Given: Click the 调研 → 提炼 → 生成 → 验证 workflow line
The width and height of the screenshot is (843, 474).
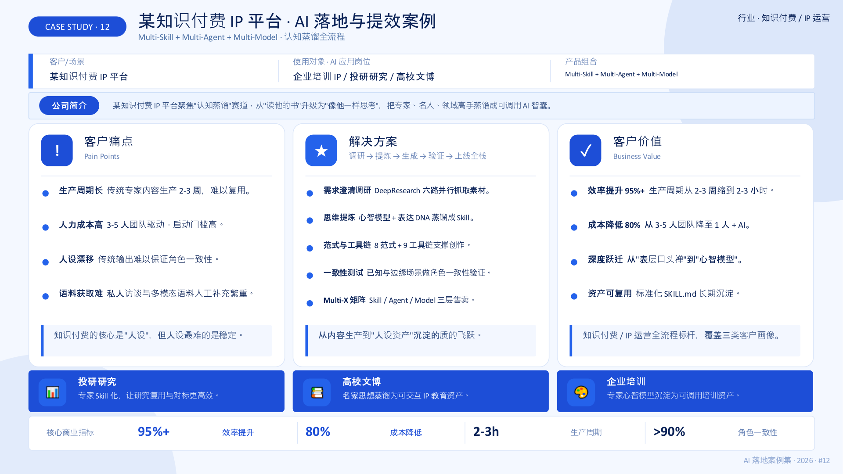Looking at the screenshot, I should [417, 156].
